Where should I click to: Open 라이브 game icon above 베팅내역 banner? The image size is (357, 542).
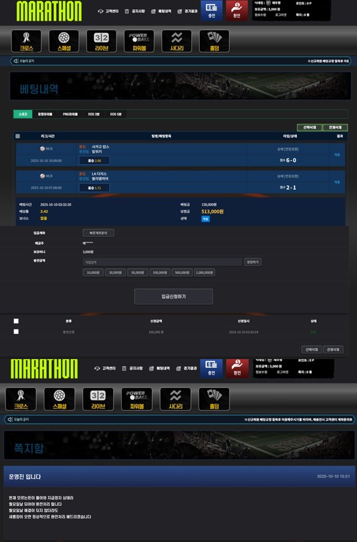(102, 41)
